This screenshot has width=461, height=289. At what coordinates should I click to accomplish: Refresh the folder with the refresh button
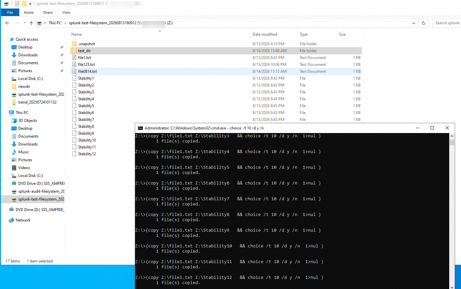pyautogui.click(x=424, y=23)
